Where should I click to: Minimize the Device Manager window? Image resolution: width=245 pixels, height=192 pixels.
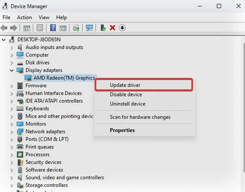click(x=200, y=6)
